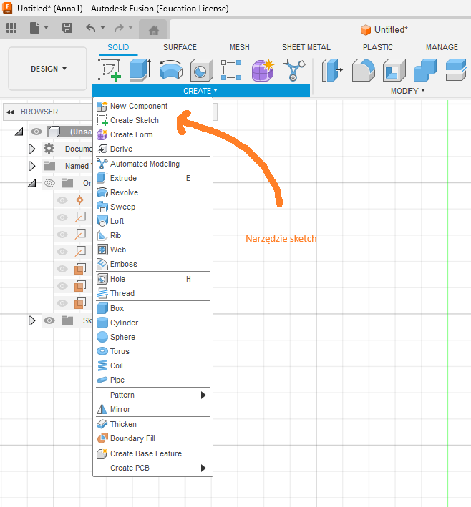Choose Revolve from the Create menu
471x507 pixels.
152,192
